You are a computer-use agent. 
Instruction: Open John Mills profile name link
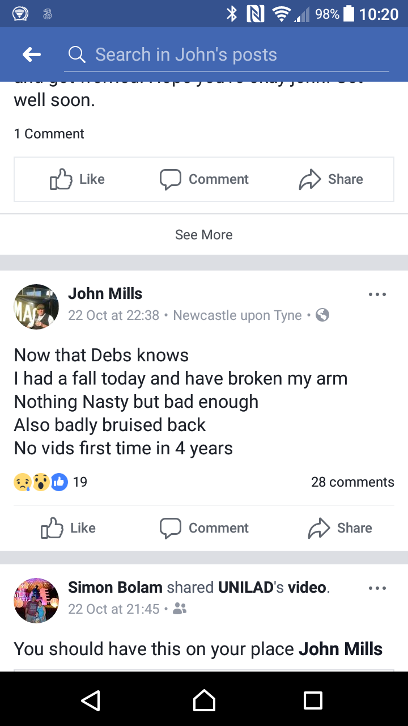(x=105, y=294)
